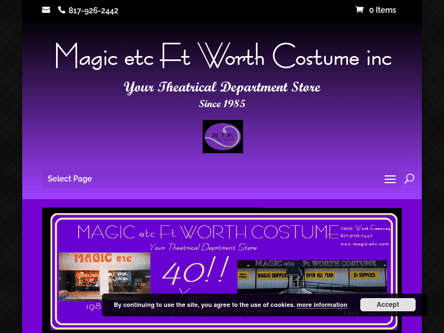Click the envelope email icon
Viewport: 444px width, 333px height.
[46, 10]
